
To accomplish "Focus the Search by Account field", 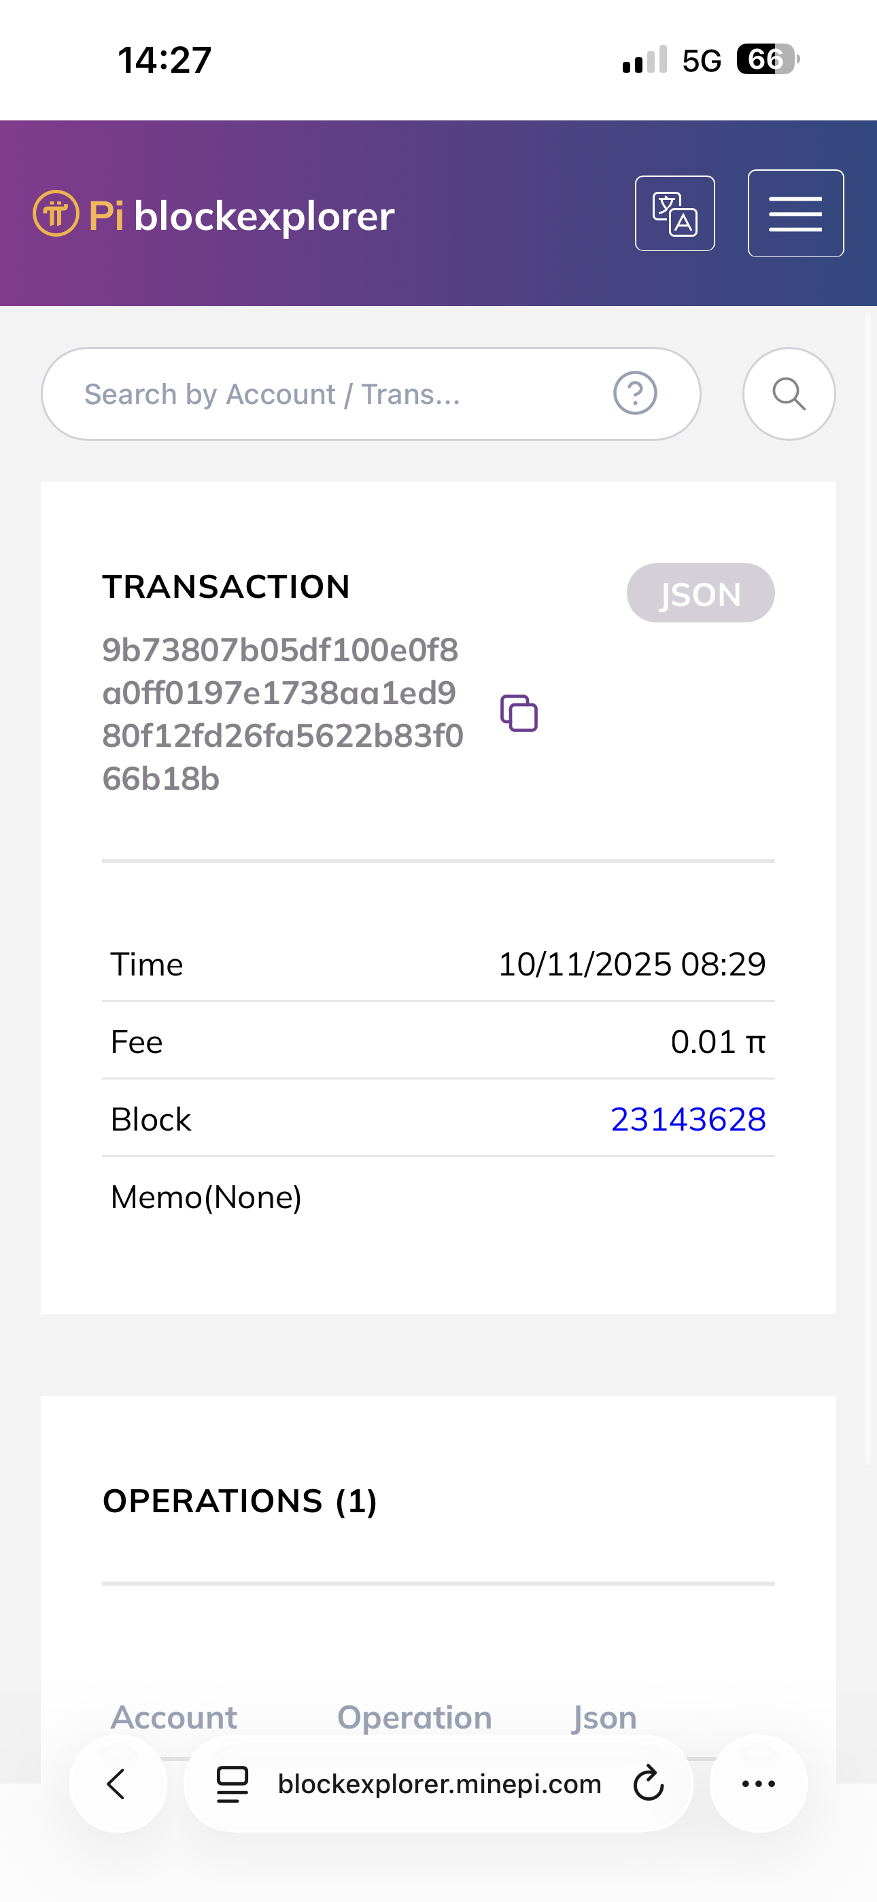I will click(332, 394).
